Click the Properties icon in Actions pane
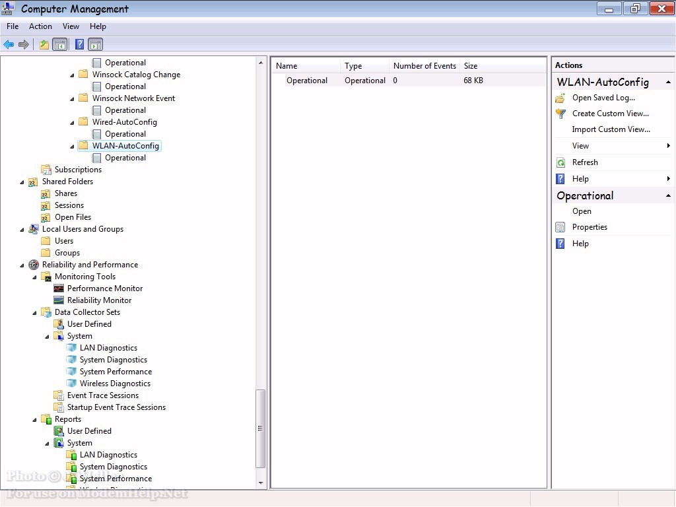This screenshot has width=676, height=507. tap(560, 227)
